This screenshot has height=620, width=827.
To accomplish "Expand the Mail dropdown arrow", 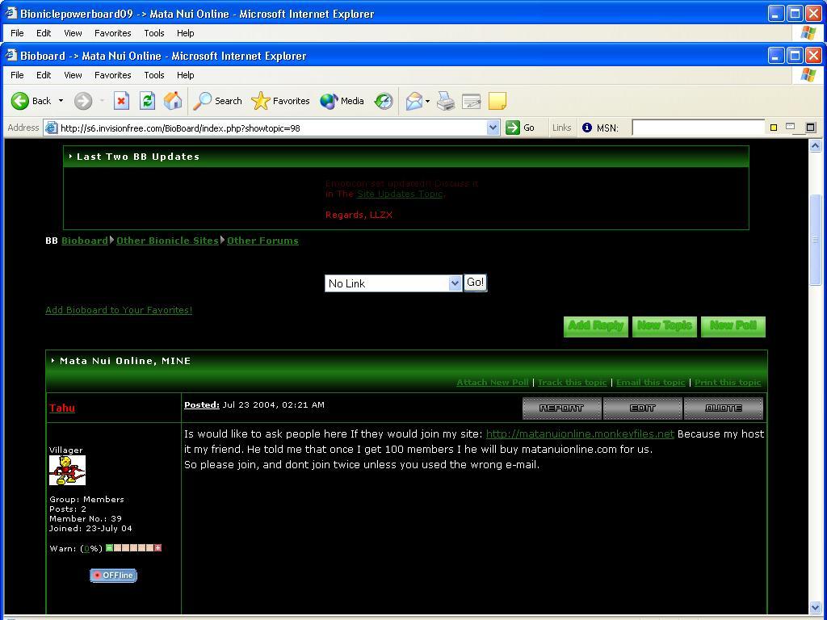I will (x=427, y=101).
